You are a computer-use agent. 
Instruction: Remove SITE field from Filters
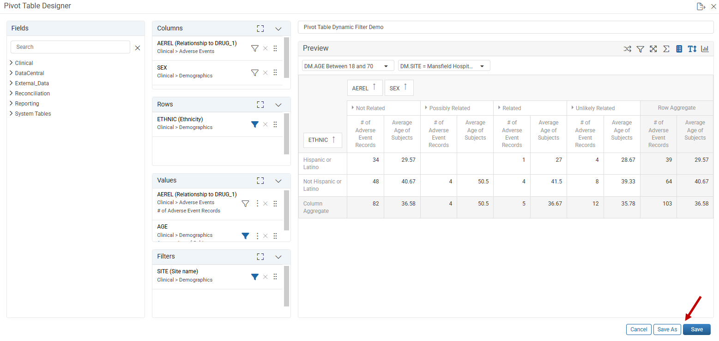(x=265, y=276)
